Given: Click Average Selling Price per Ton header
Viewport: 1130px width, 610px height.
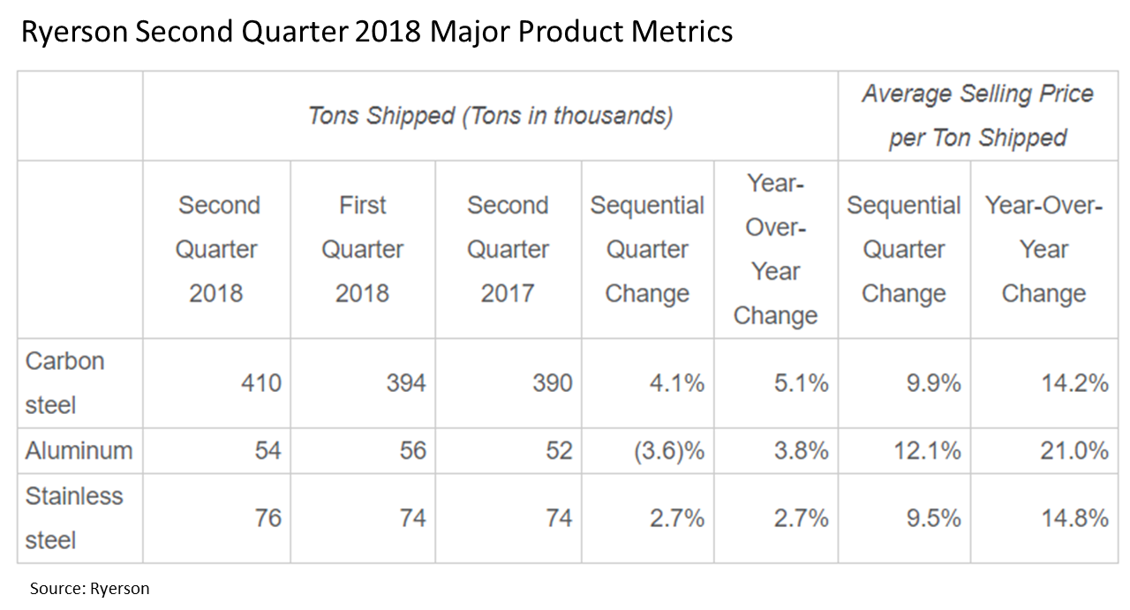Looking at the screenshot, I should point(977,116).
